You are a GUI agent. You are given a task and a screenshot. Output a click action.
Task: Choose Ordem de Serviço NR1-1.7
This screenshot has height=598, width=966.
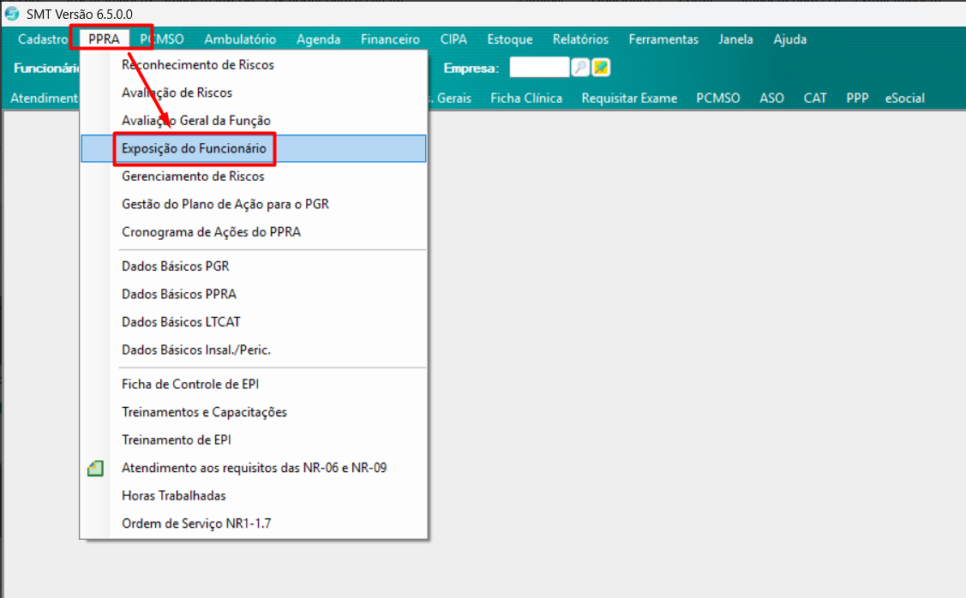click(196, 523)
